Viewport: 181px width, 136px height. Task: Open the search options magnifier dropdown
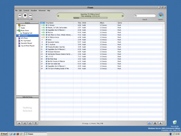tap(136, 16)
